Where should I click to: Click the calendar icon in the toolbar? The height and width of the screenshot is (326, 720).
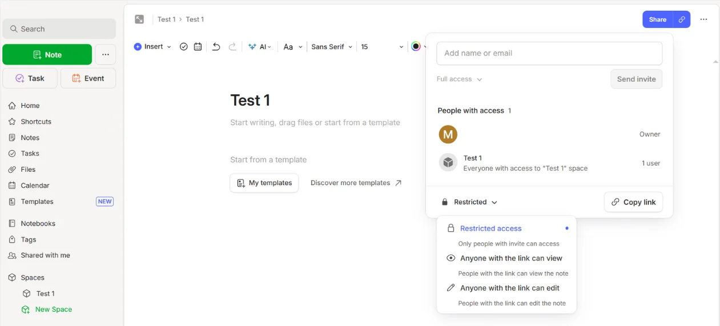pyautogui.click(x=198, y=47)
